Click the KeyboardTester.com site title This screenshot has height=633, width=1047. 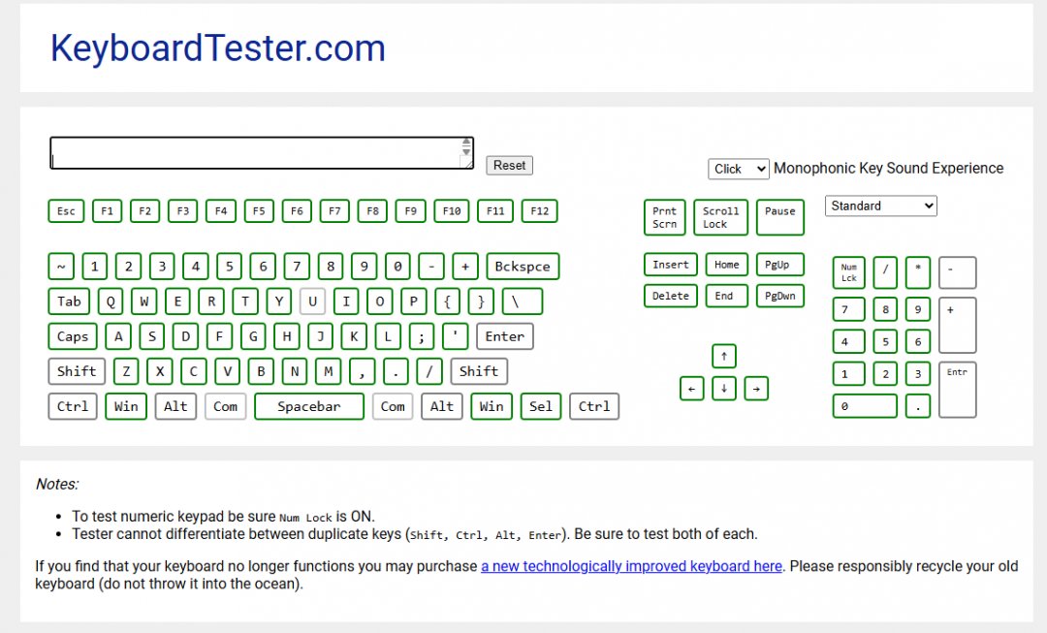point(218,48)
